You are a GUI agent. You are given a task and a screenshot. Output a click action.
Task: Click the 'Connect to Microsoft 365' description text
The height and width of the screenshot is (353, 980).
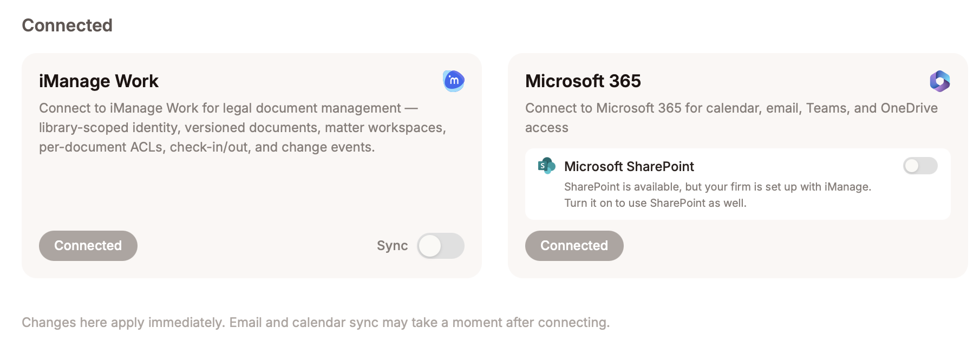click(731, 118)
